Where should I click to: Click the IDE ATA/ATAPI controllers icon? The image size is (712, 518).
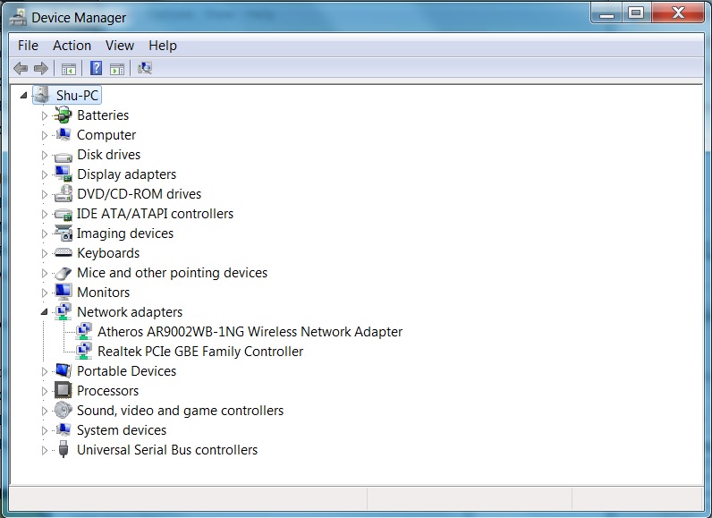pyautogui.click(x=63, y=215)
